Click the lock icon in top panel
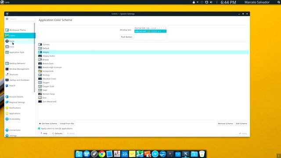The image size is (281, 158). pyautogui.click(x=194, y=2)
